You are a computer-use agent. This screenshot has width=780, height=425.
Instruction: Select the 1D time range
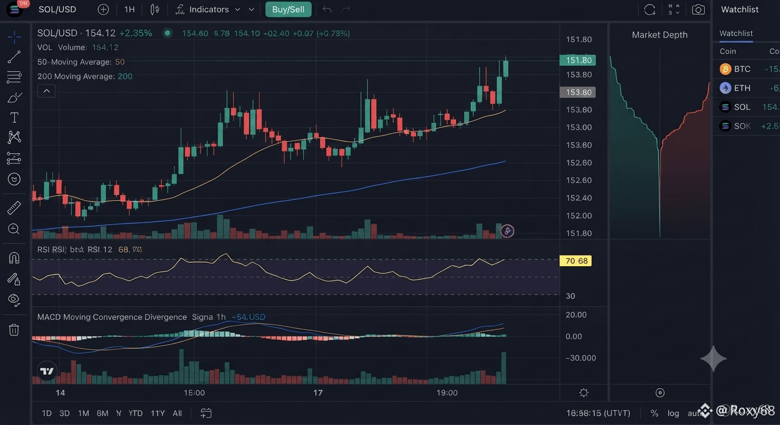click(47, 413)
